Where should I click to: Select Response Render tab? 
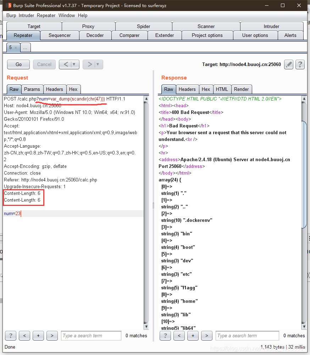tap(242, 89)
